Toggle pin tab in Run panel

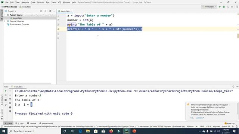click(x=6, y=105)
